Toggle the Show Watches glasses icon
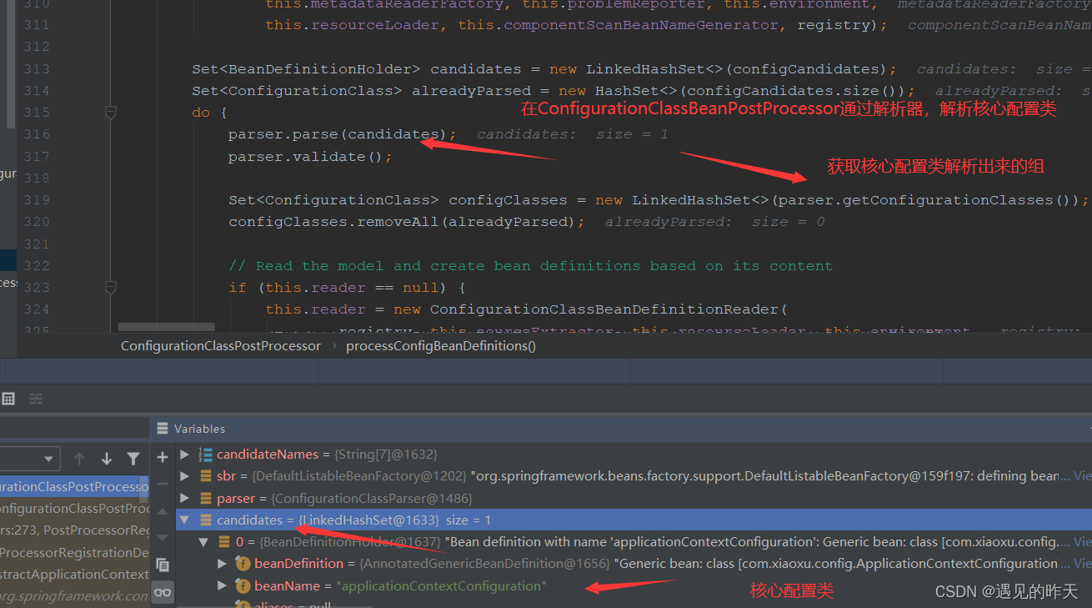The height and width of the screenshot is (608, 1092). click(x=163, y=592)
